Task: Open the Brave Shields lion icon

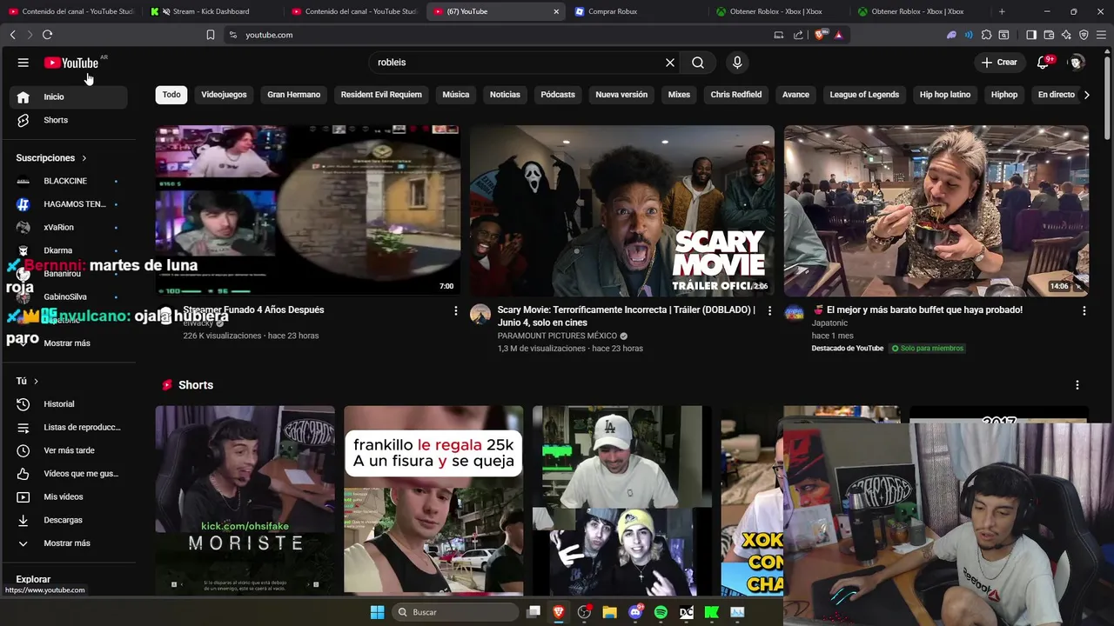Action: coord(821,35)
